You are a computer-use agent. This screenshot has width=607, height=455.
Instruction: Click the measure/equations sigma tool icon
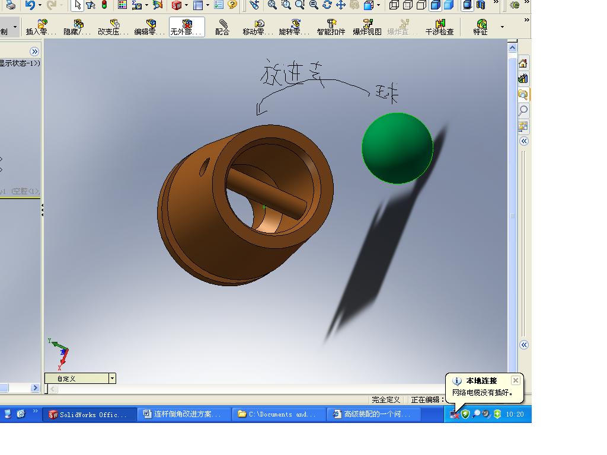[x=136, y=5]
